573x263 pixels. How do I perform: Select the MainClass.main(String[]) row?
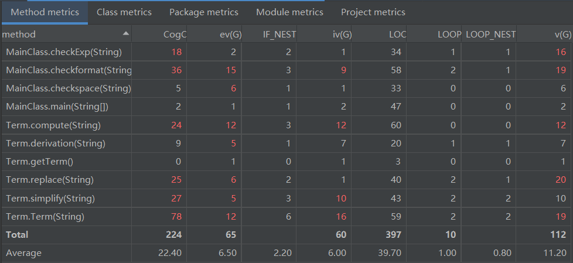(x=286, y=107)
